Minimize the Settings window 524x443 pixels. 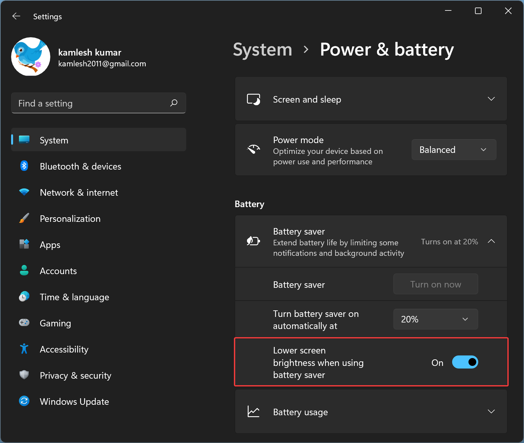[x=448, y=11]
